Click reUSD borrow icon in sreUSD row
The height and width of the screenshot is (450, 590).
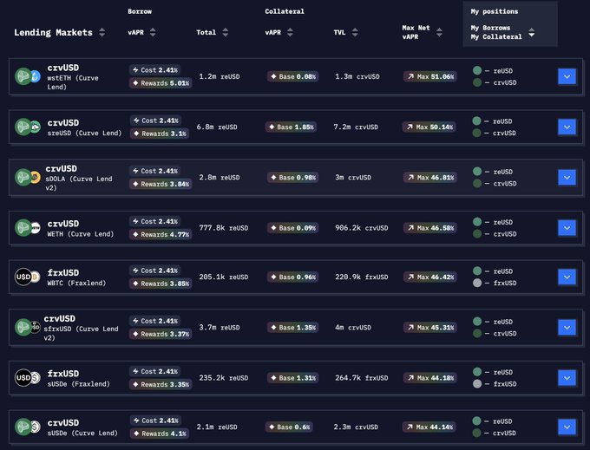pos(476,121)
